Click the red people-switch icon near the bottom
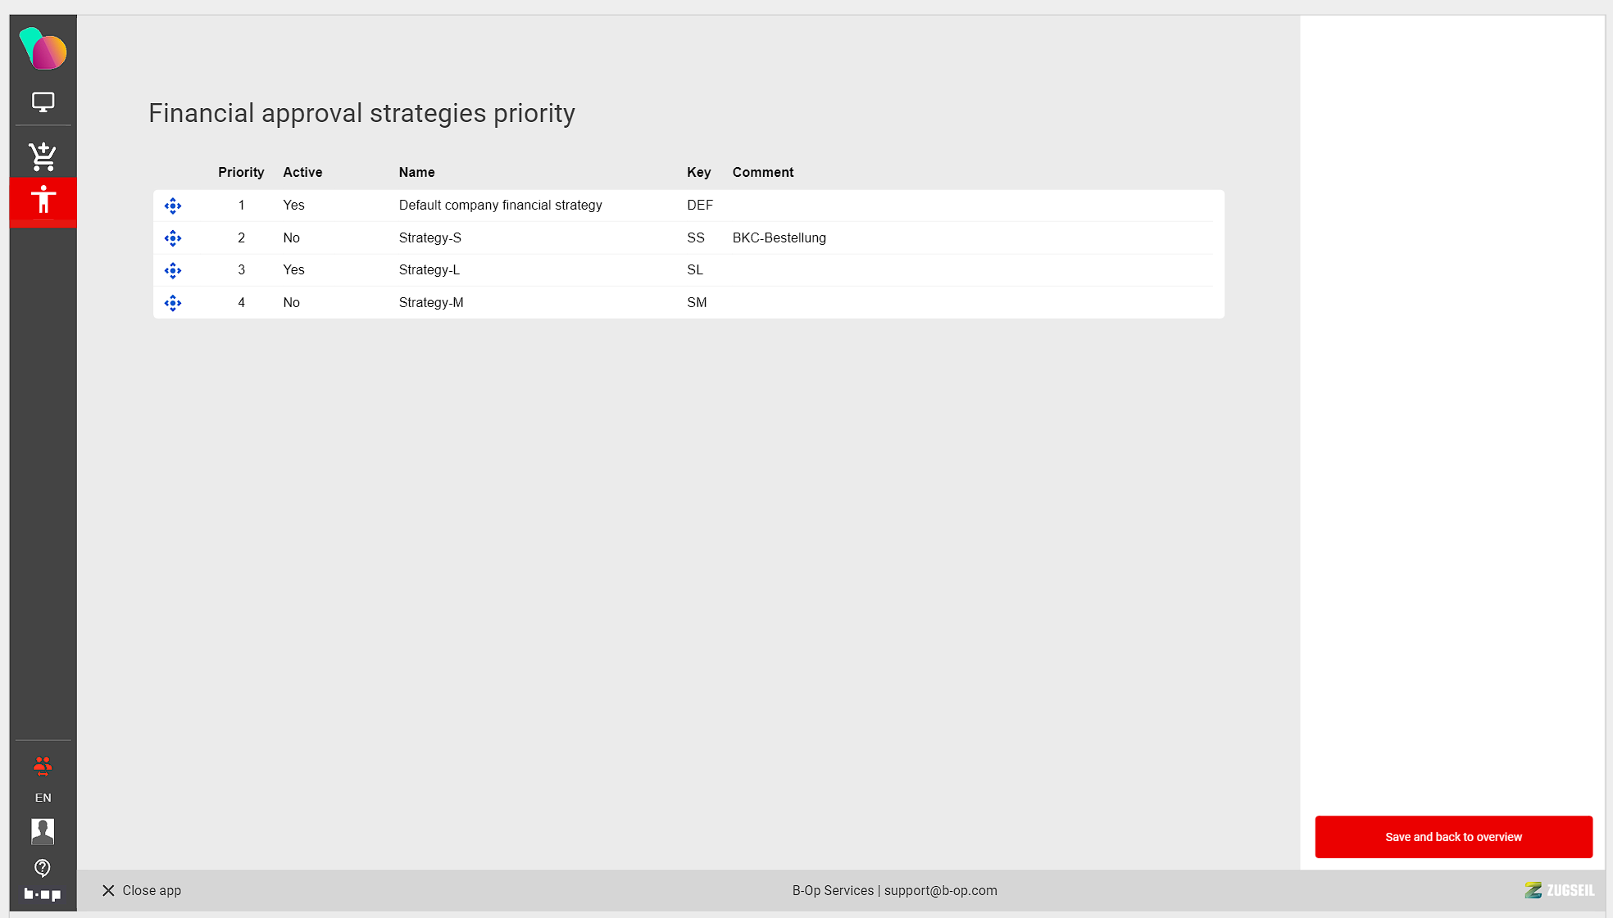 (43, 766)
